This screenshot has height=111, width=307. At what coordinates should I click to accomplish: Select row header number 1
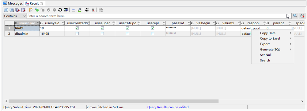9,28
